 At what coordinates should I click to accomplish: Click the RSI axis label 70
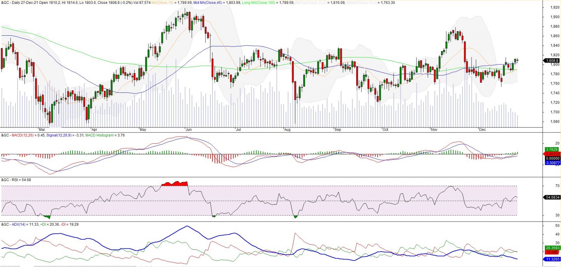[557, 186]
